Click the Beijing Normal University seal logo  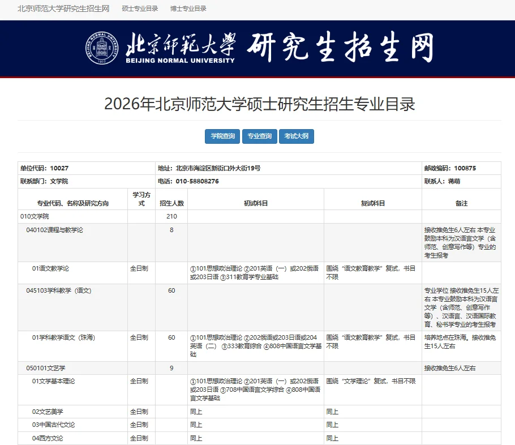102,48
